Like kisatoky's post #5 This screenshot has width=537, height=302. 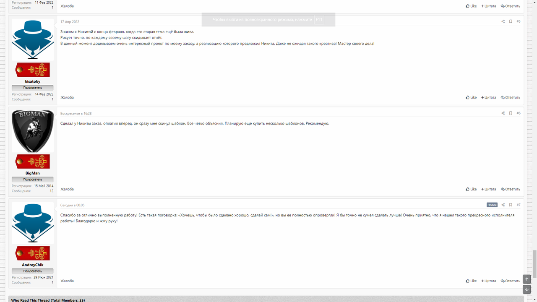[x=471, y=97]
